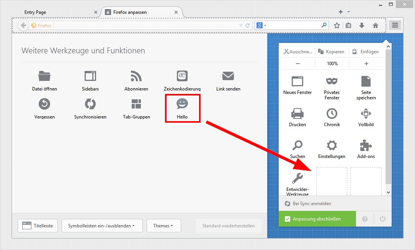Click the home icon in toolbar
Viewport: 415px width, 250px height.
coord(375,25)
